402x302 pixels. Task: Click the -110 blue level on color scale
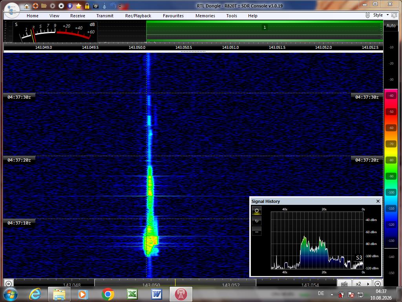coord(391,208)
